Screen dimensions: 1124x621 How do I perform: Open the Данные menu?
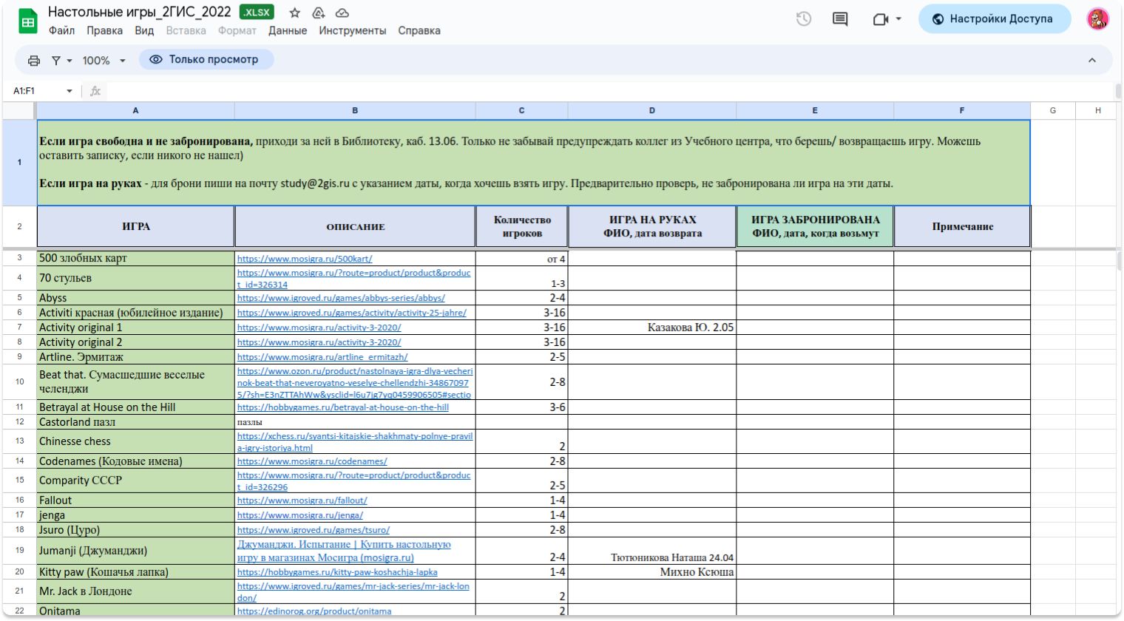[x=288, y=30]
